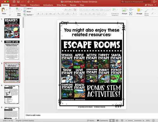Open the Review tab
This screenshot has height=122, width=158.
click(73, 5)
